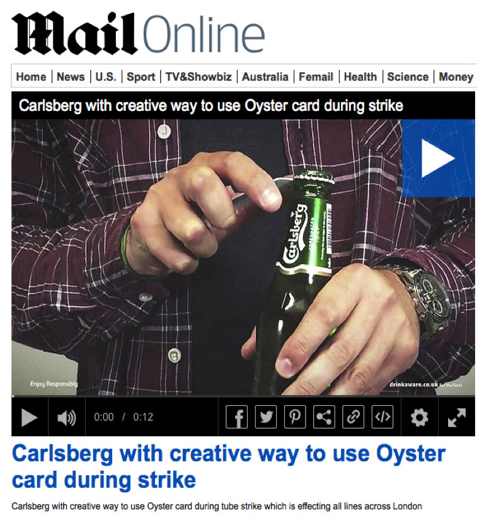
Task: Pin the video on Pinterest
Action: click(295, 417)
